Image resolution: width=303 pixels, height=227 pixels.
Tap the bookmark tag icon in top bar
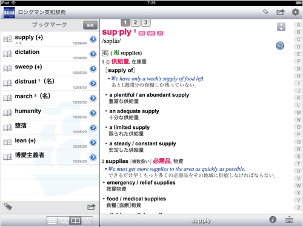pos(265,12)
